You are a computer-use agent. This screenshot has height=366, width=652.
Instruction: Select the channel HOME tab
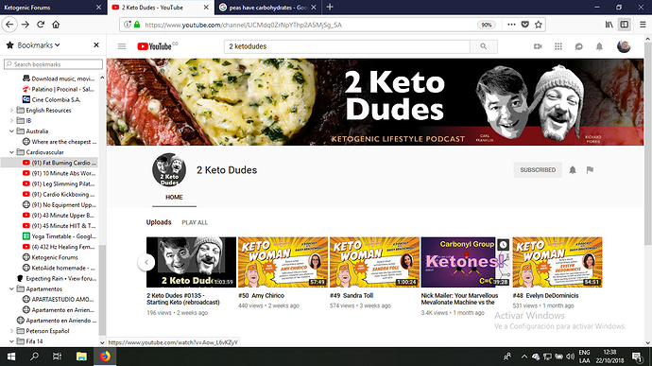(x=174, y=198)
